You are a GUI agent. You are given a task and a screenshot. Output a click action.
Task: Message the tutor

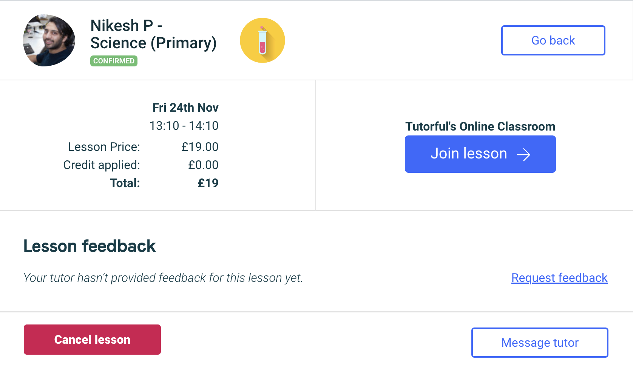point(540,343)
